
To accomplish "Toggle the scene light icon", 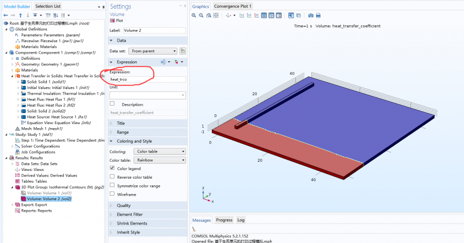I will [x=291, y=15].
